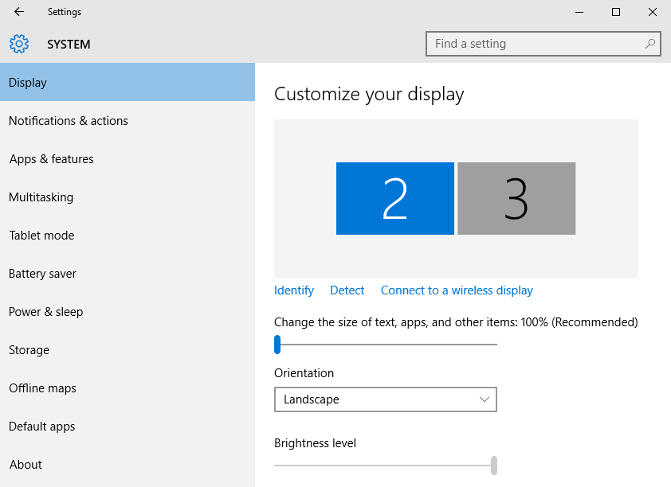Screen dimensions: 671x487
Task: Select display monitor 2
Action: (395, 198)
